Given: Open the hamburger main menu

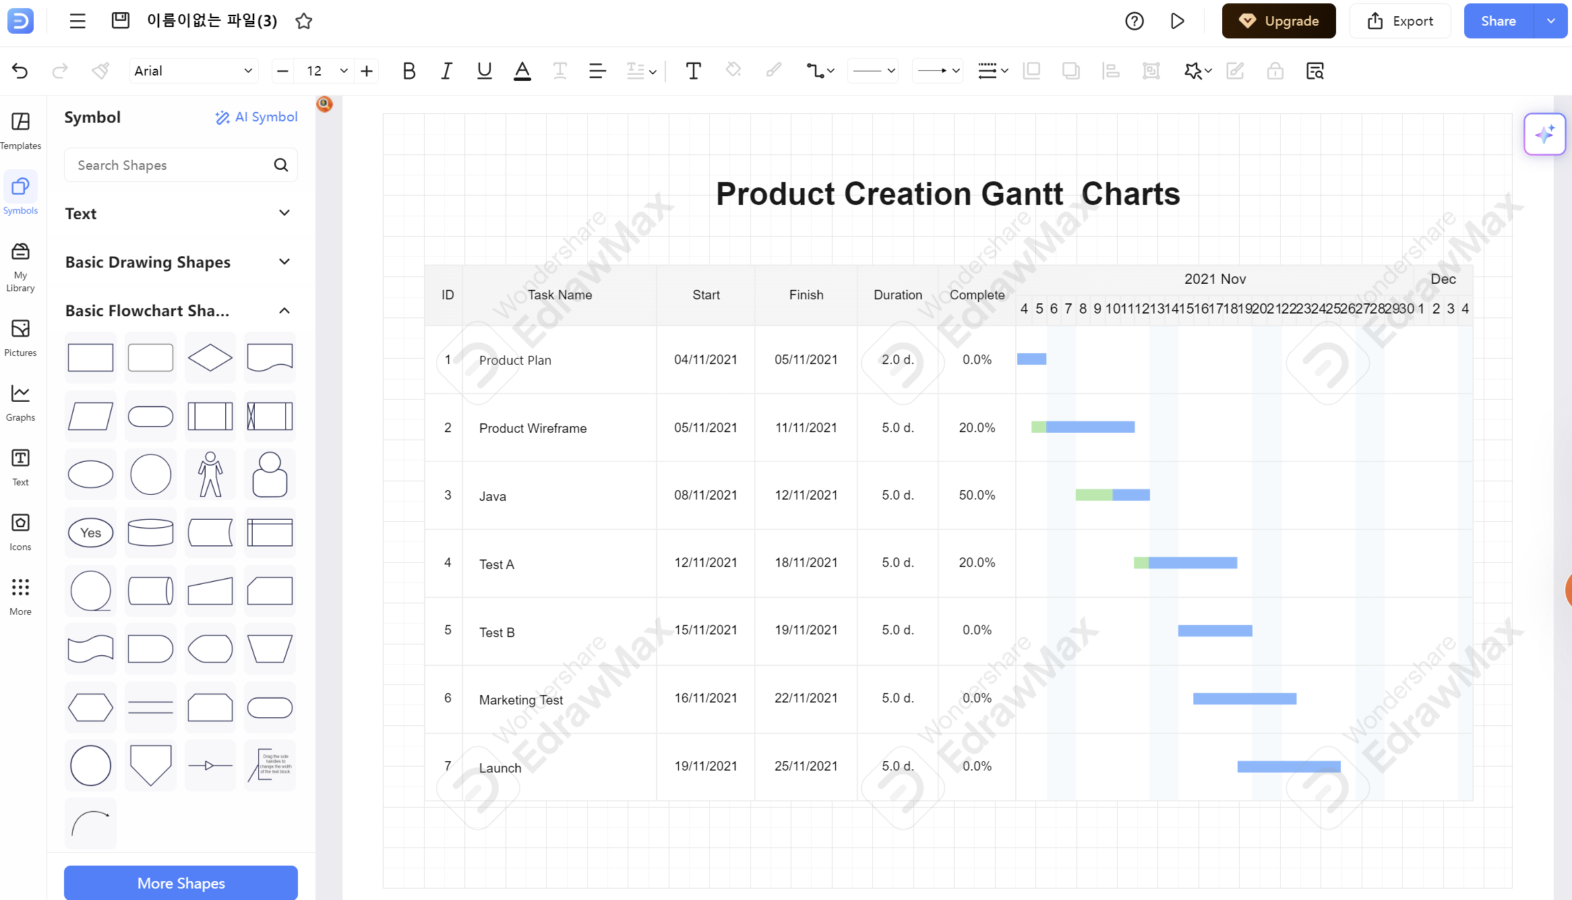Looking at the screenshot, I should click(x=78, y=21).
